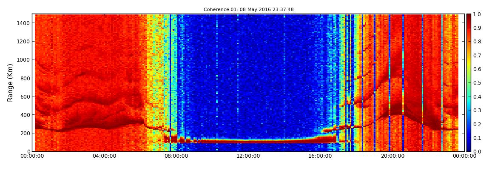
Task: Click the dark red top of the colorbar
Action: click(469, 17)
